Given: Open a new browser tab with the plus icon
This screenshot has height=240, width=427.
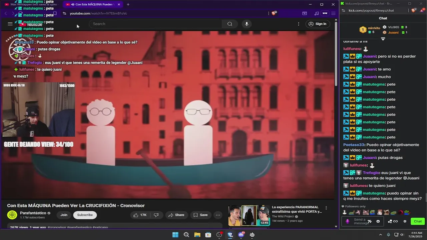Looking at the screenshot, I should tap(128, 4).
